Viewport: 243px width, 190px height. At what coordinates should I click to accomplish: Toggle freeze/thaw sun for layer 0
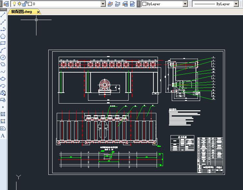click(20, 4)
